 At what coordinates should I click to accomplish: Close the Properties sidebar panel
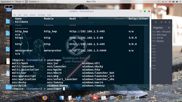click(x=169, y=28)
